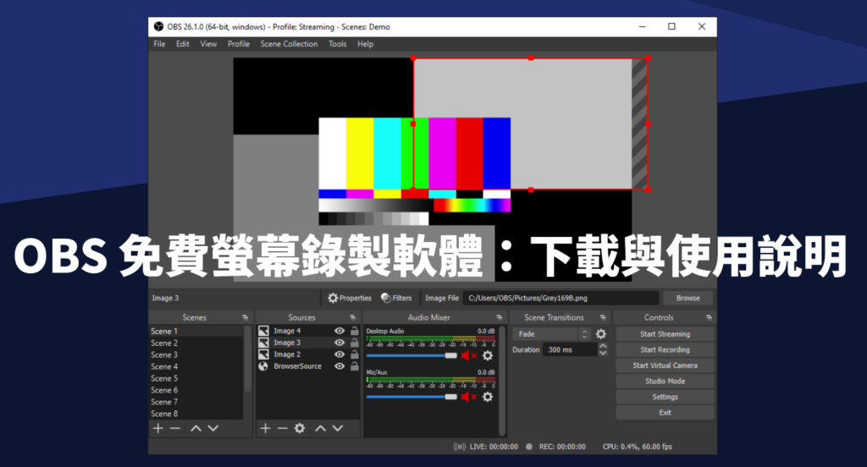867x467 pixels.
Task: Decrease transition Duration with down arrow
Action: 603,353
